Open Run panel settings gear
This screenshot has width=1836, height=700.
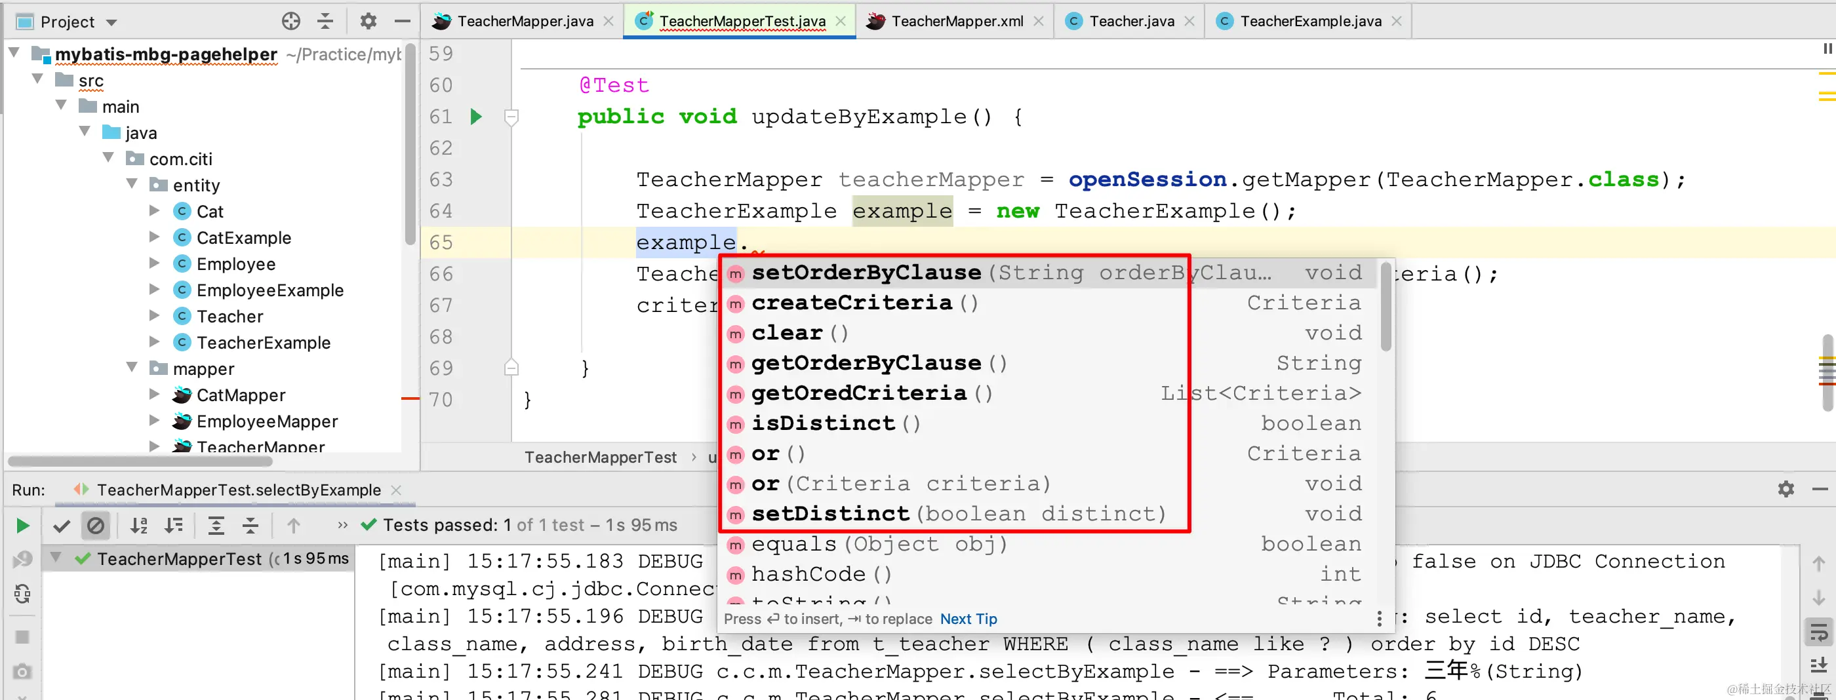[1786, 489]
